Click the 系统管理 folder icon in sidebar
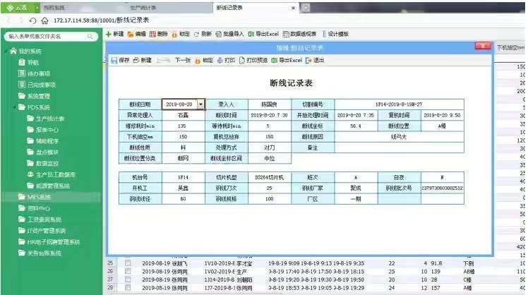 pos(22,96)
